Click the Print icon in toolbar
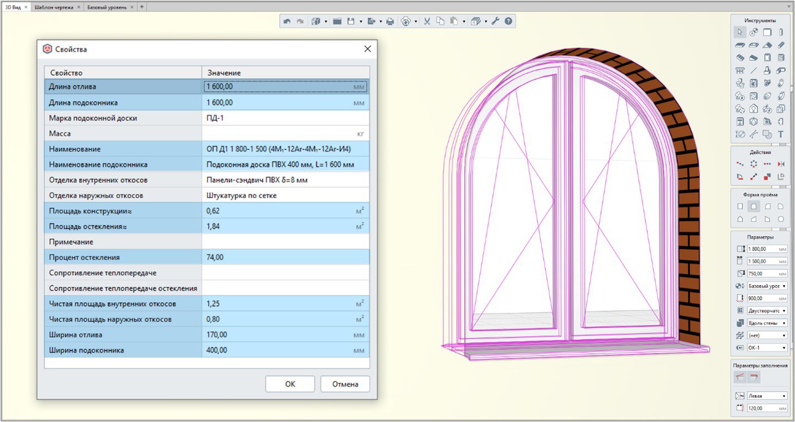 (390, 21)
